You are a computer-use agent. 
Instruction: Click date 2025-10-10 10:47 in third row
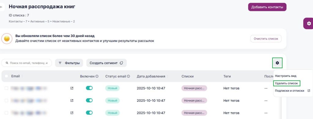pos(151,113)
